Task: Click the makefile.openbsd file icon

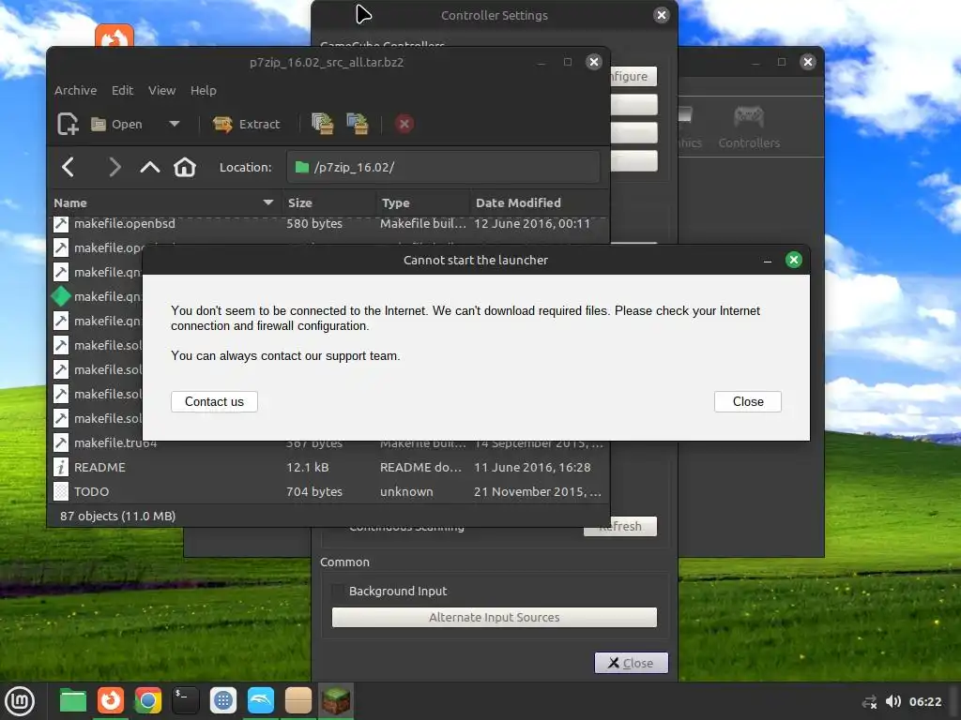Action: (61, 223)
